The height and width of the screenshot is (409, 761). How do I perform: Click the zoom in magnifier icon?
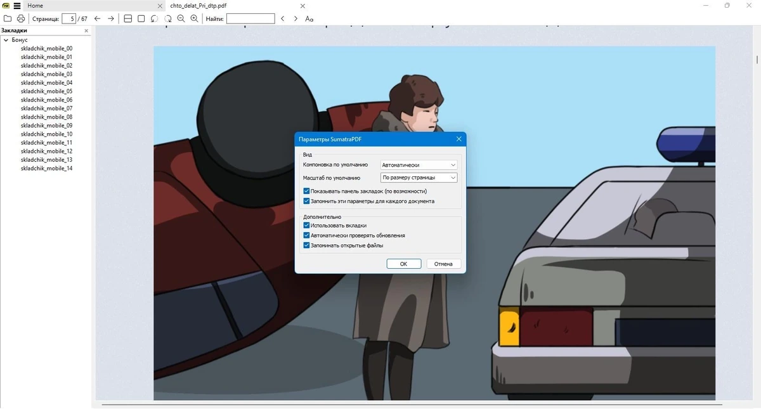coord(195,19)
